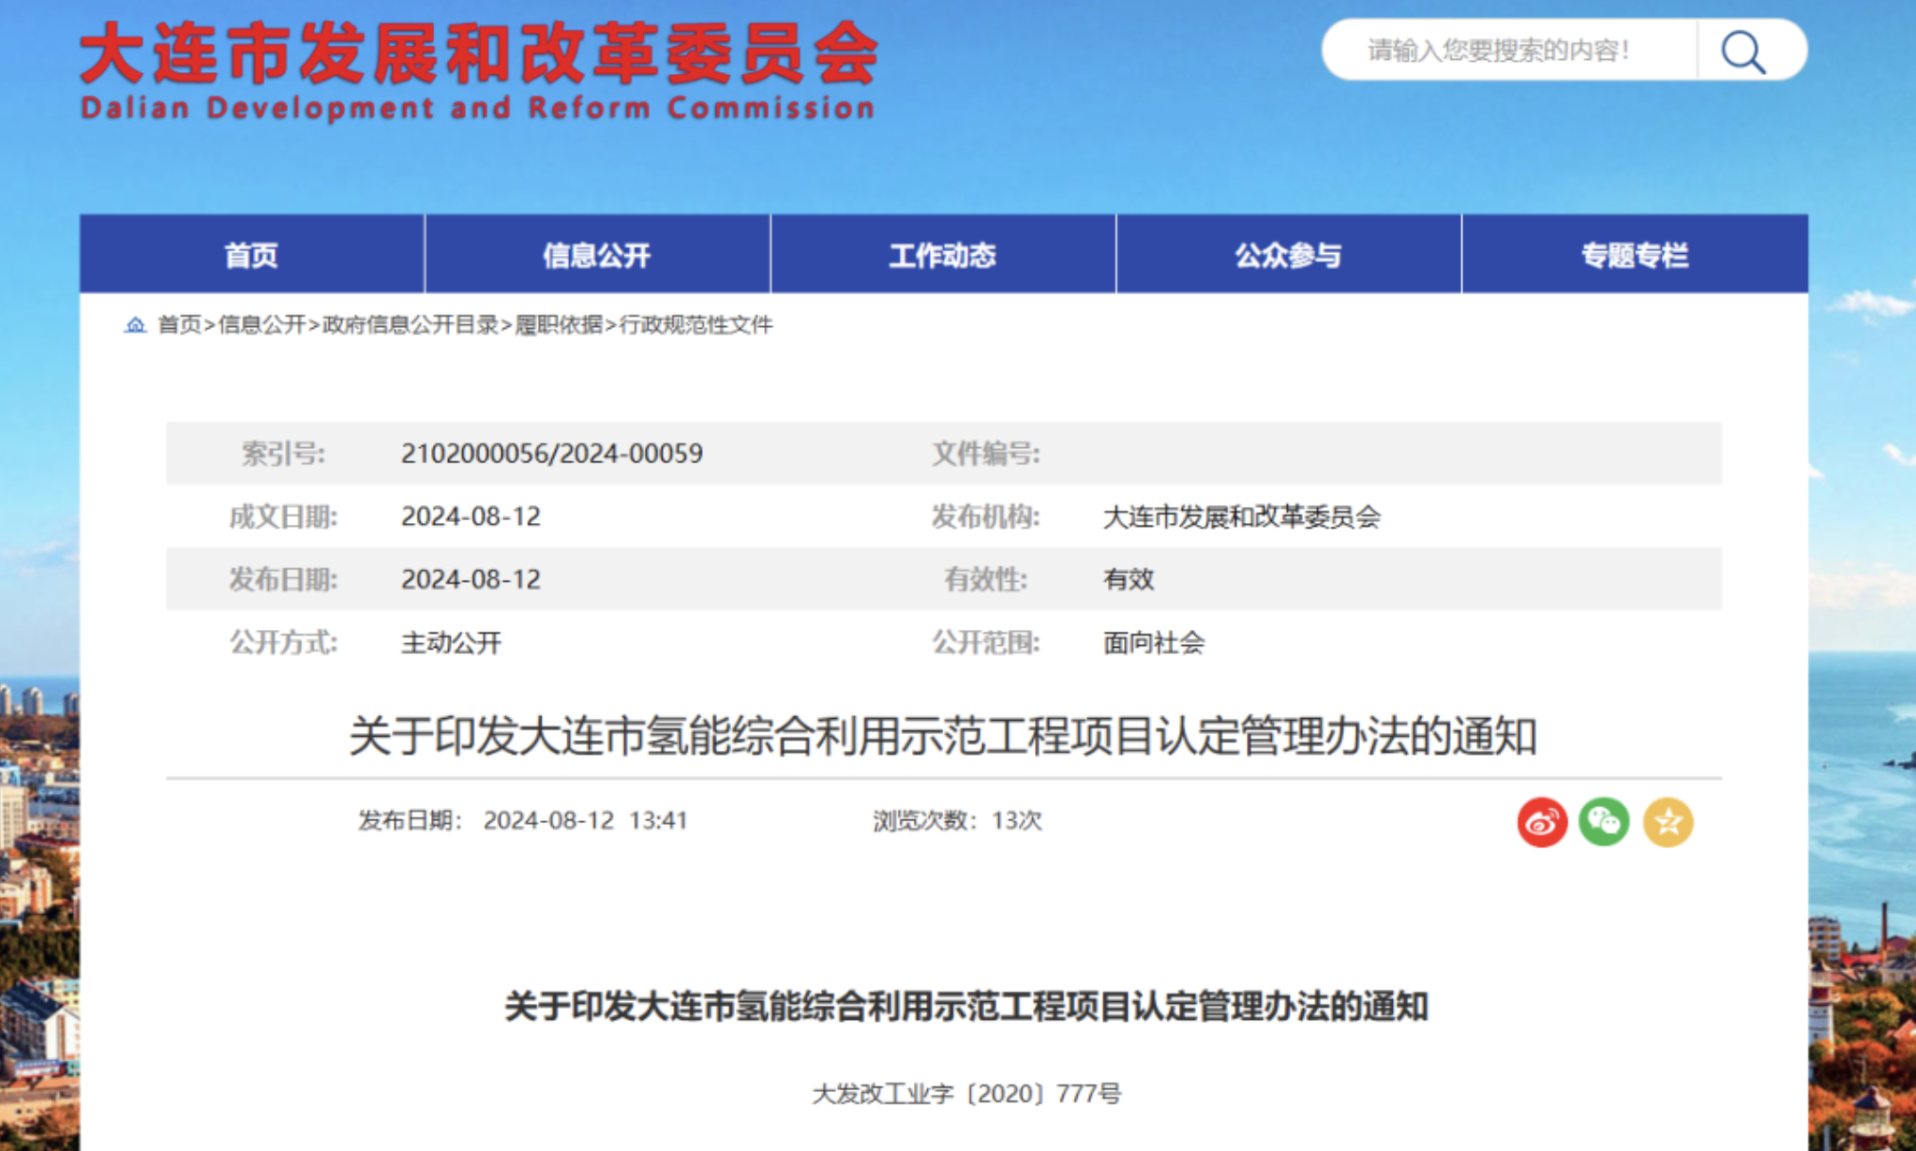
Task: Click the yellow star favorite icon
Action: [1668, 822]
